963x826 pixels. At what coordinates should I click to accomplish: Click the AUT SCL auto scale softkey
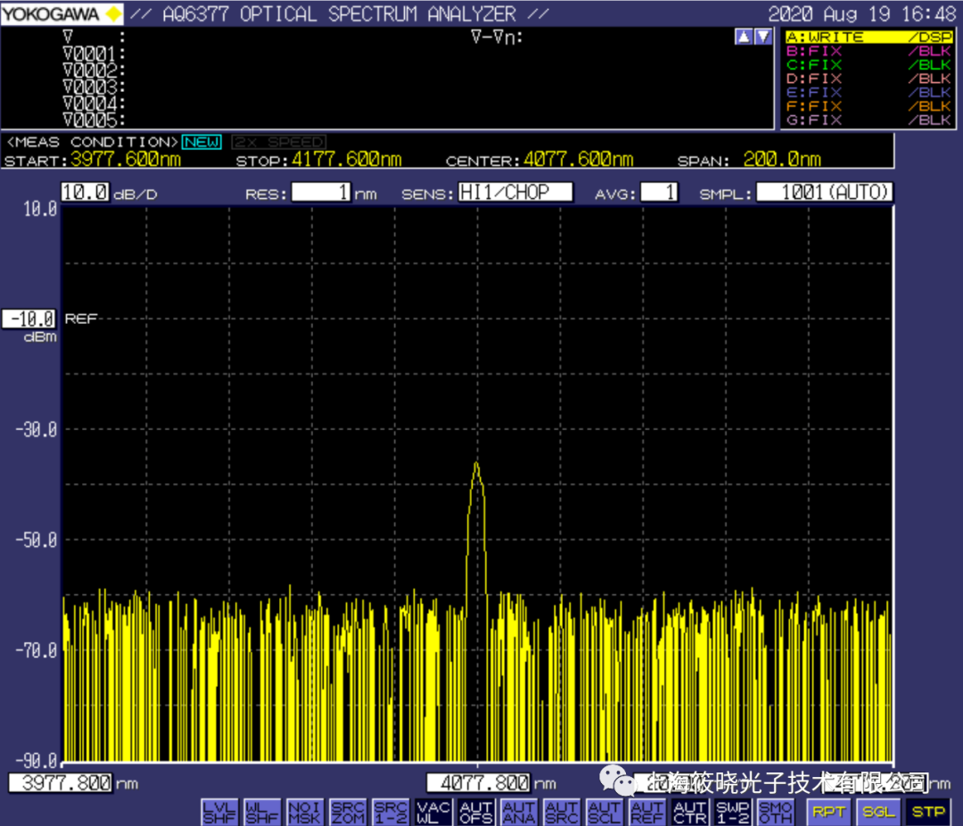605,812
